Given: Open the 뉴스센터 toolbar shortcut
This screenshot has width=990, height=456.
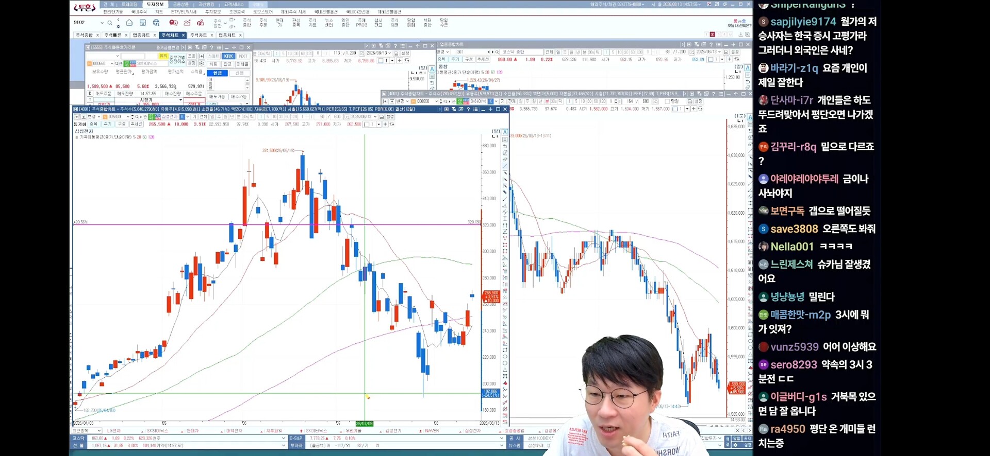Looking at the screenshot, I should click(x=329, y=23).
